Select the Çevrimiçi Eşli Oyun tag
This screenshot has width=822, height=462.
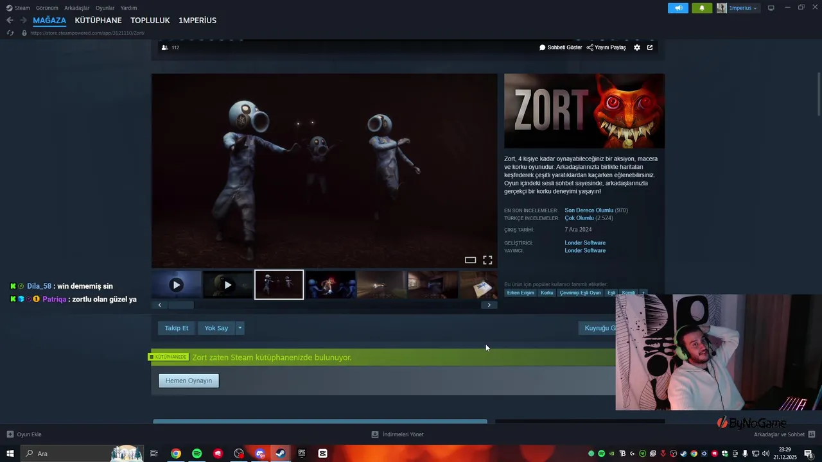[580, 293]
